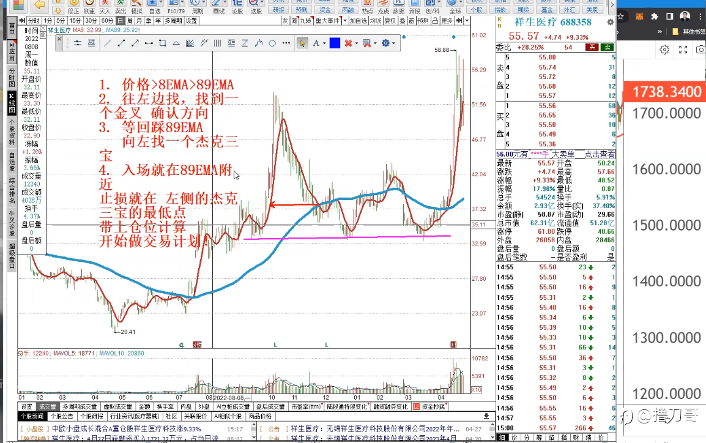
Task: Open the 全球 global markets icon
Action: point(454,7)
